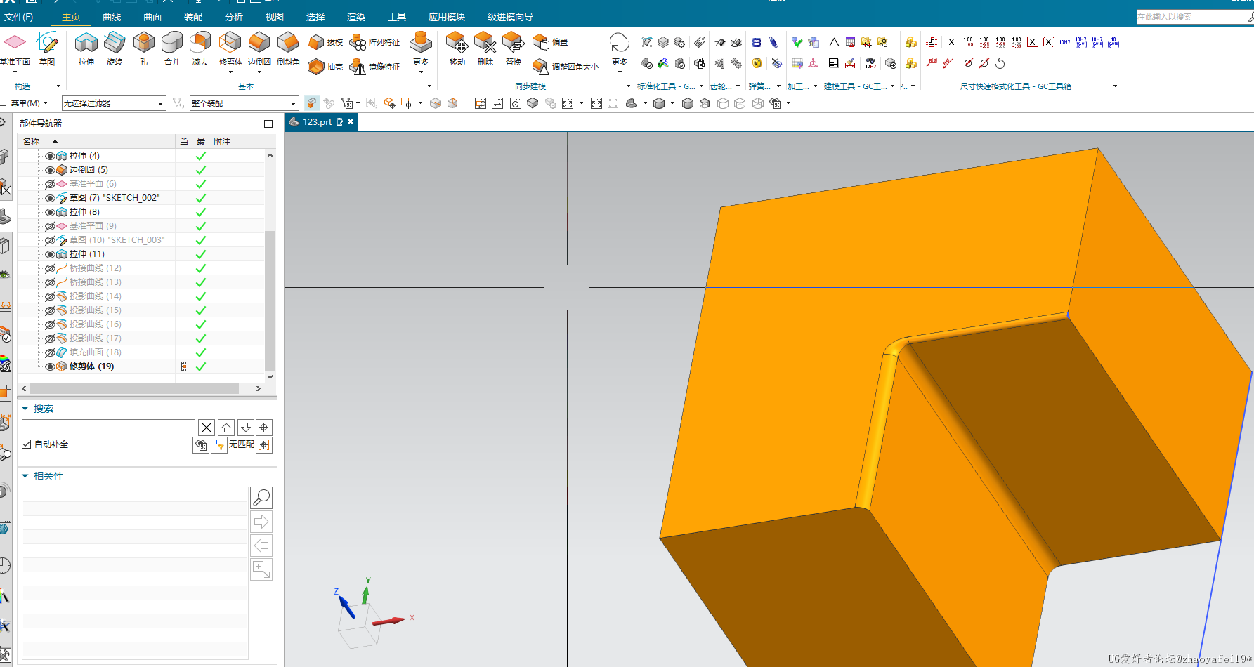Screen dimensions: 1254x667
Task: Click the 减去 (Subtract) tool
Action: pos(200,48)
